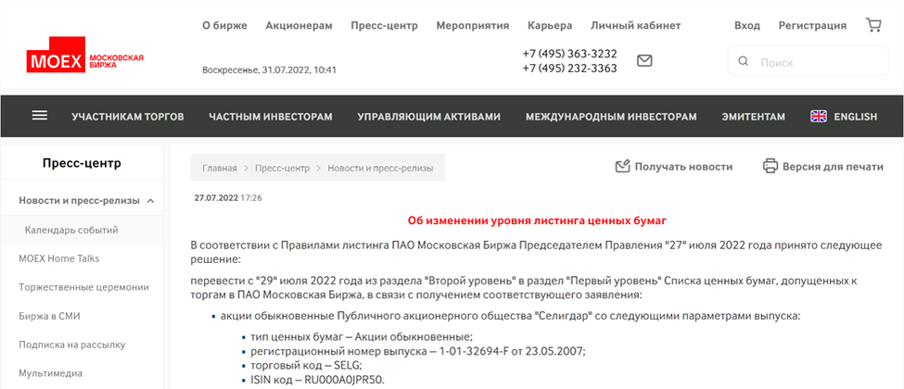Open MOEX Home Talks sidebar link
The height and width of the screenshot is (389, 904).
click(x=58, y=258)
